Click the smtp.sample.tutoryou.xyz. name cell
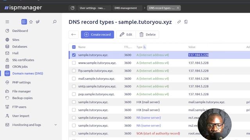 click(x=97, y=86)
